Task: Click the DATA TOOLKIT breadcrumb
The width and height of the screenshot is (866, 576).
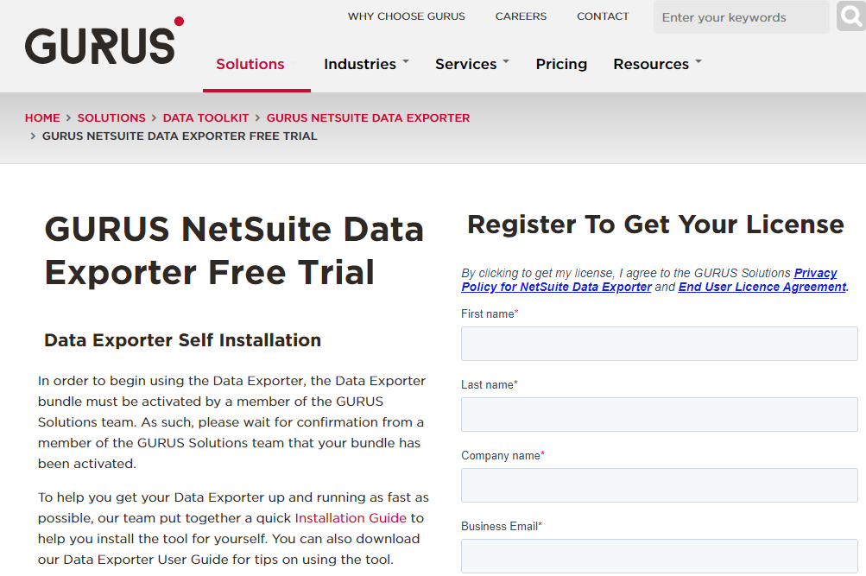Action: tap(205, 117)
